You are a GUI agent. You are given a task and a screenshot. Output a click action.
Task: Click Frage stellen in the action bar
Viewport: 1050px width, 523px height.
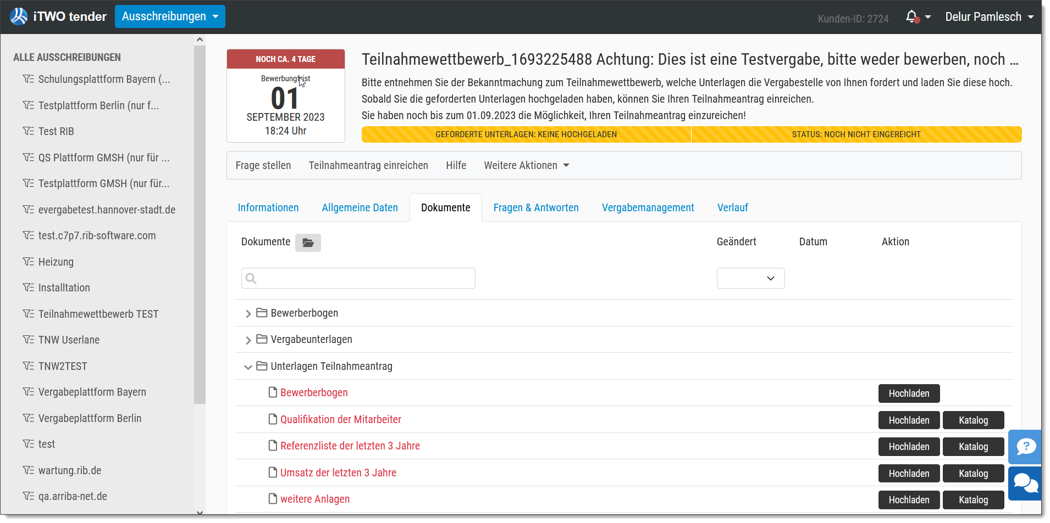click(263, 165)
